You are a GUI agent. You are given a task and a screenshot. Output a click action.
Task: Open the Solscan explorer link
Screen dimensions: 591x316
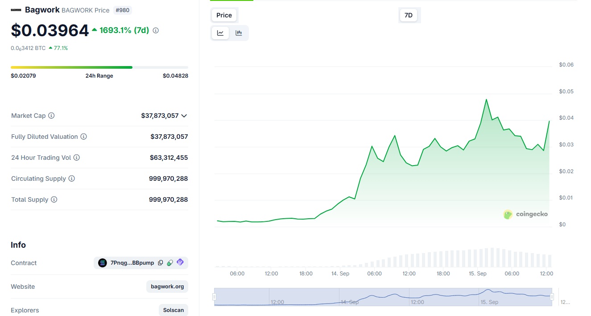[174, 310]
